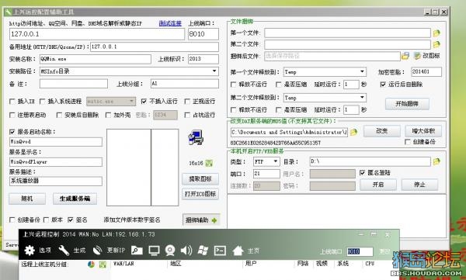Expand the 安装路径 dropdown
This screenshot has width=466, height=280.
coord(214,71)
